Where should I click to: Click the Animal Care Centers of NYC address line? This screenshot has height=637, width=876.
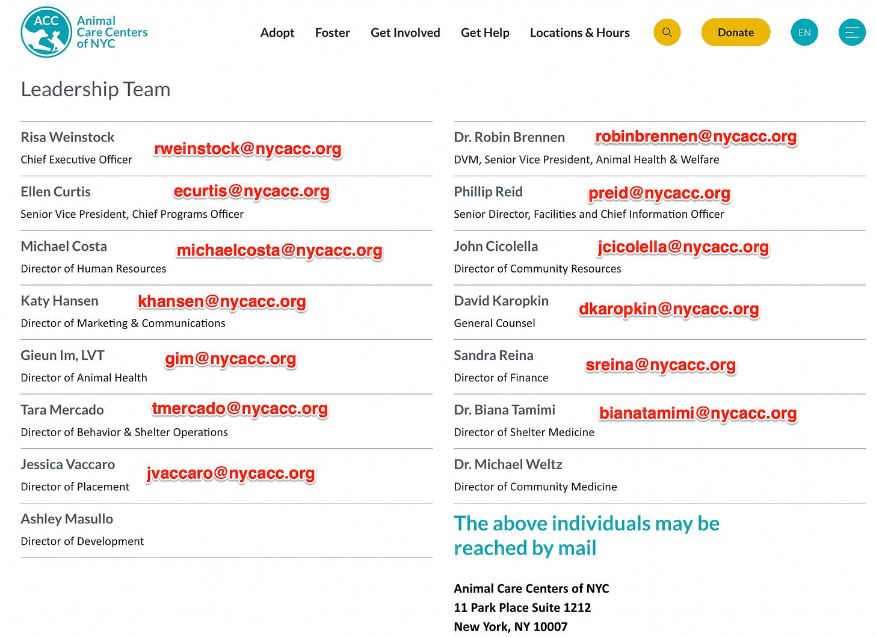531,588
